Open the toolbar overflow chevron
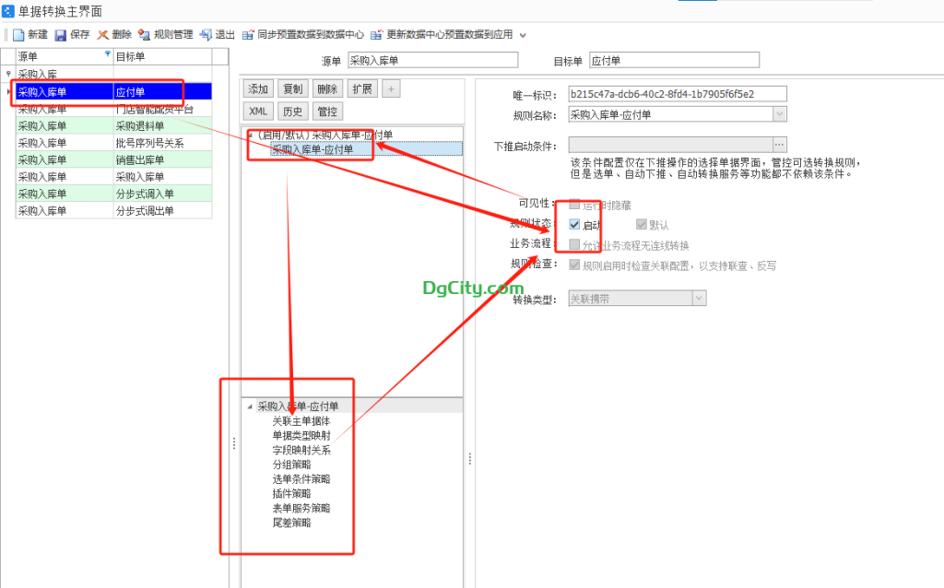Screen dimensions: 944x588 point(524,34)
